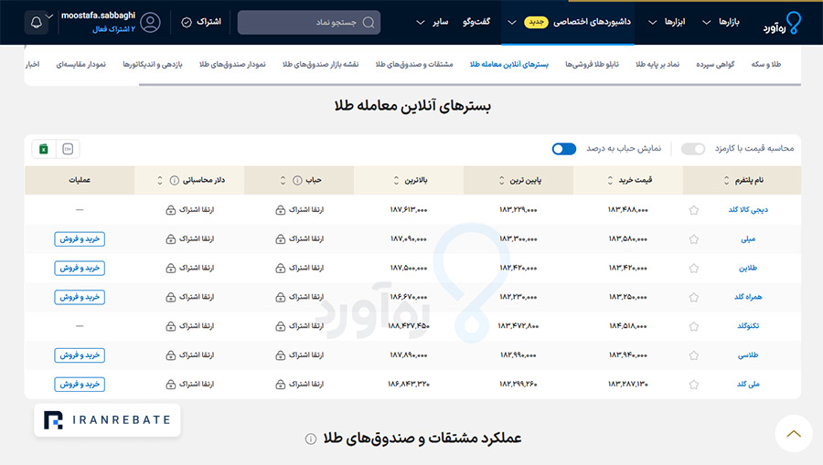Toggle نمایش حباب به درصد switch
The height and width of the screenshot is (465, 823).
point(563,149)
